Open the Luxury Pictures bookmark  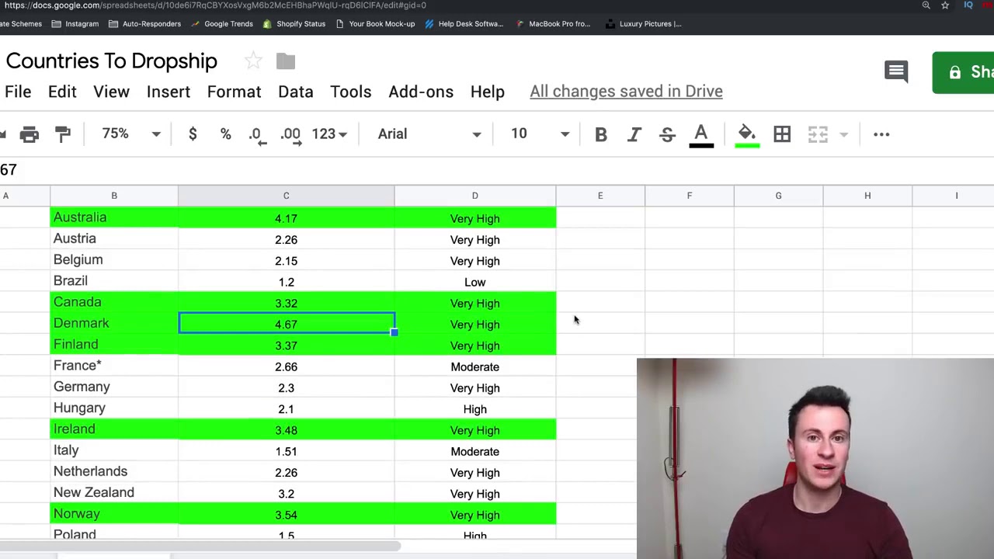tap(643, 23)
